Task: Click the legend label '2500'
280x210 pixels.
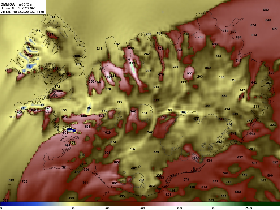Action: pos(249,208)
